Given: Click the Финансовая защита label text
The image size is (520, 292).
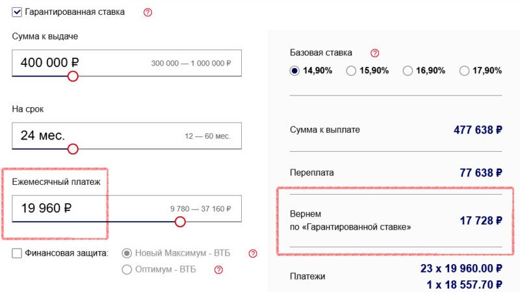Looking at the screenshot, I should 67,253.
